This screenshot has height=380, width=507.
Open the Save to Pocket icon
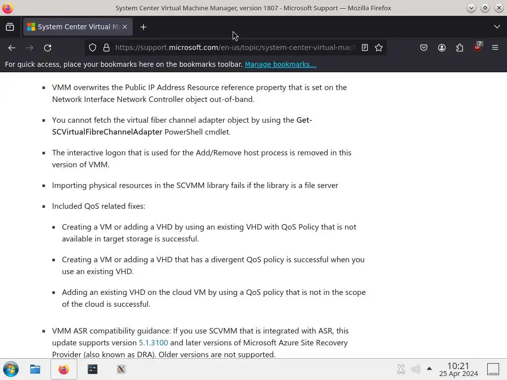(424, 48)
